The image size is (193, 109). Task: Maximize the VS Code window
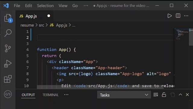pyautogui.click(x=172, y=5)
